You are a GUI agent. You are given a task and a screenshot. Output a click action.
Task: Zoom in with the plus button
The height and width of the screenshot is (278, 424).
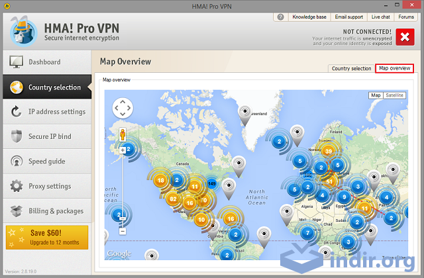point(123,150)
